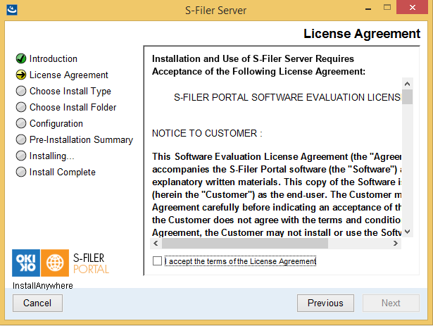Image resolution: width=433 pixels, height=326 pixels.
Task: Click the vertical scrollbar thumb
Action: [x=408, y=96]
